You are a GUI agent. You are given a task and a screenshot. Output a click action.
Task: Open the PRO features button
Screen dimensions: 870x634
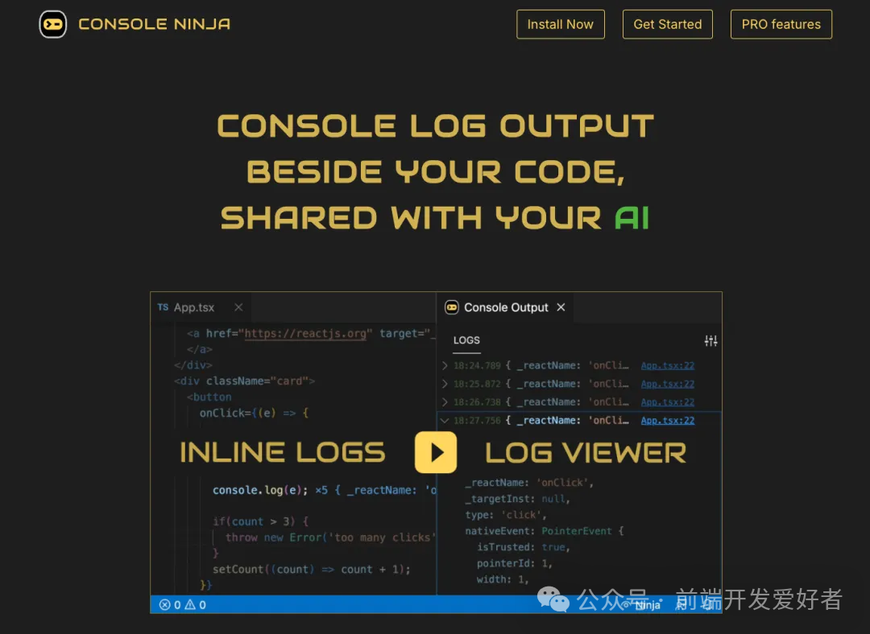[781, 24]
